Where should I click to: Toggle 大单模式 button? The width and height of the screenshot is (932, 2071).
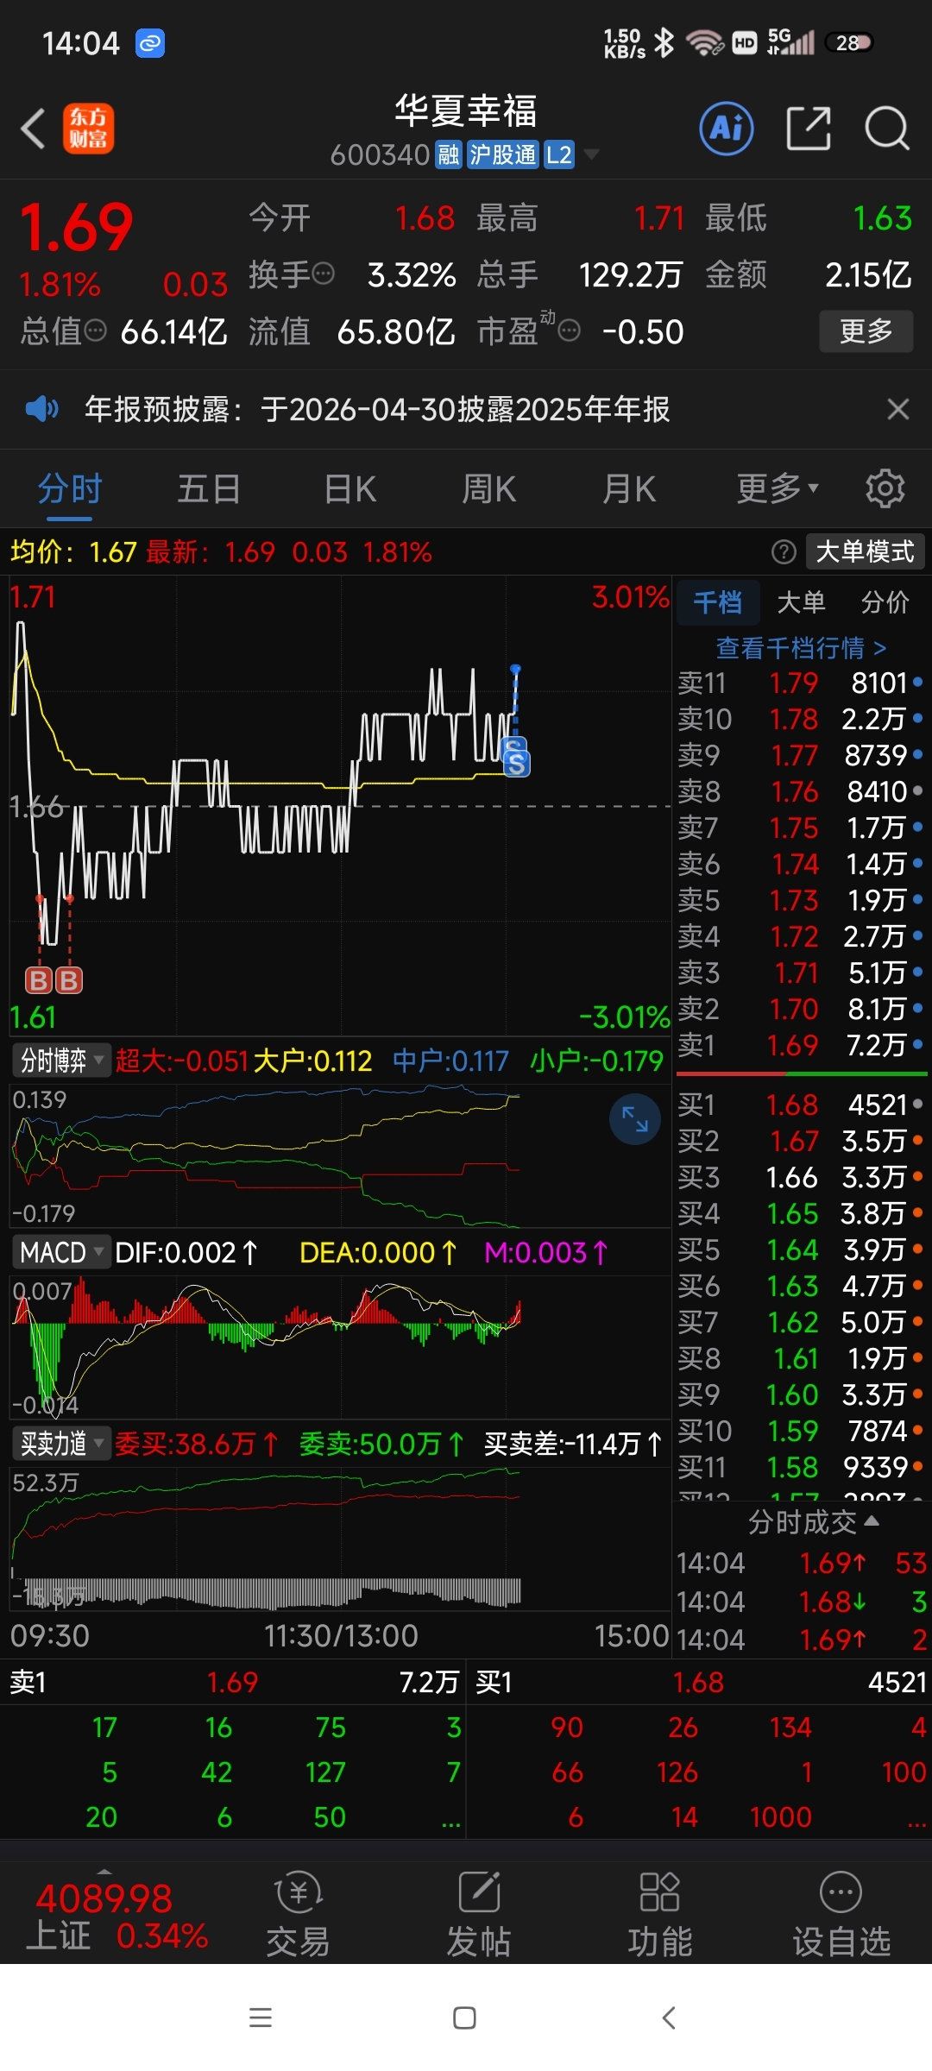tap(865, 552)
